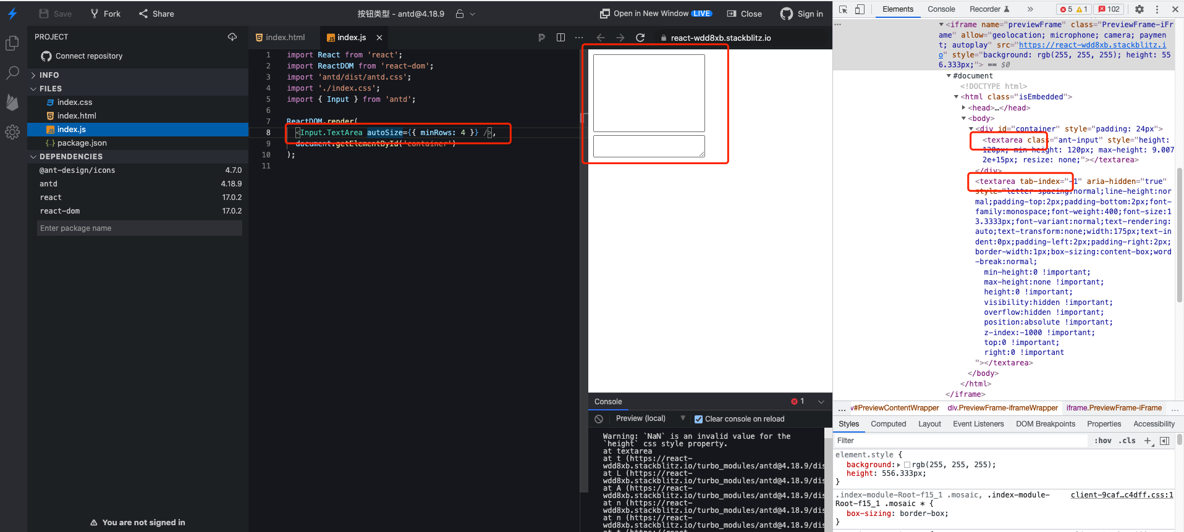
Task: Click the background rgb(255, 255, 255) color swatch
Action: [907, 465]
